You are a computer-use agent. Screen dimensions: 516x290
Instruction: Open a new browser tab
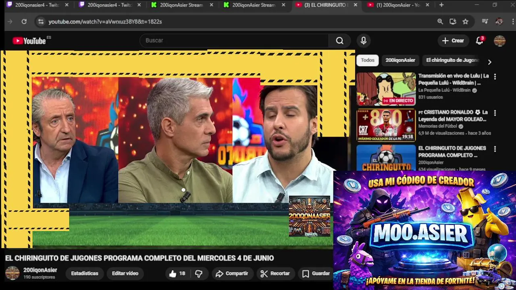[x=441, y=5]
